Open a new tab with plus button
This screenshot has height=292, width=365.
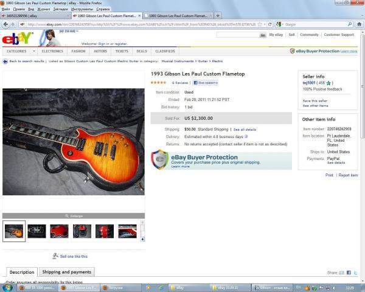click(x=218, y=16)
